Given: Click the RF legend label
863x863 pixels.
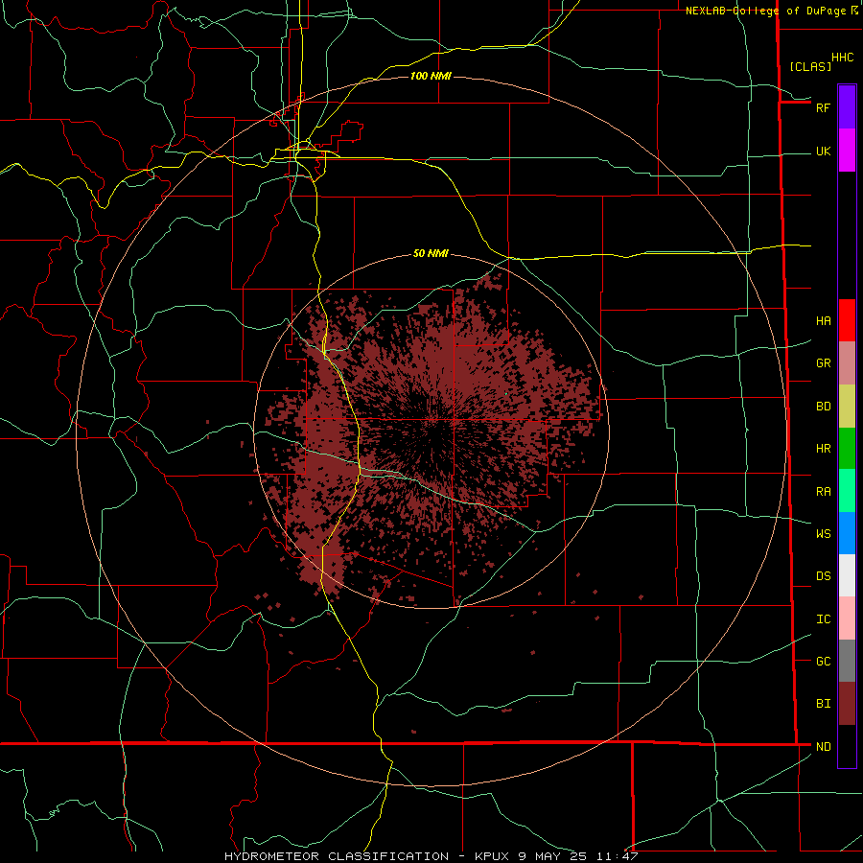Looking at the screenshot, I should [823, 107].
